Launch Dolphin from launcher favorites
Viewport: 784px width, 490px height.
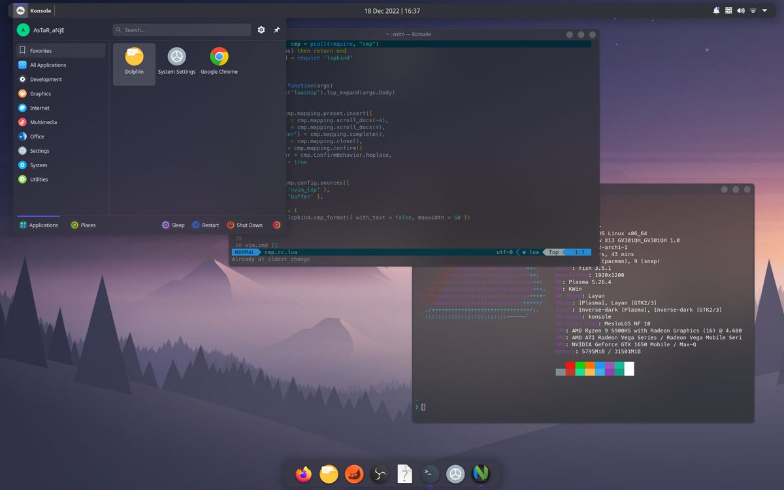pos(134,64)
